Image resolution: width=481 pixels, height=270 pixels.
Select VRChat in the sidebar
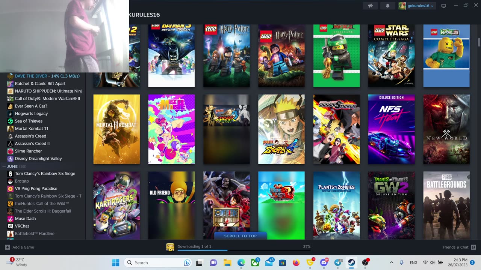pos(22,226)
